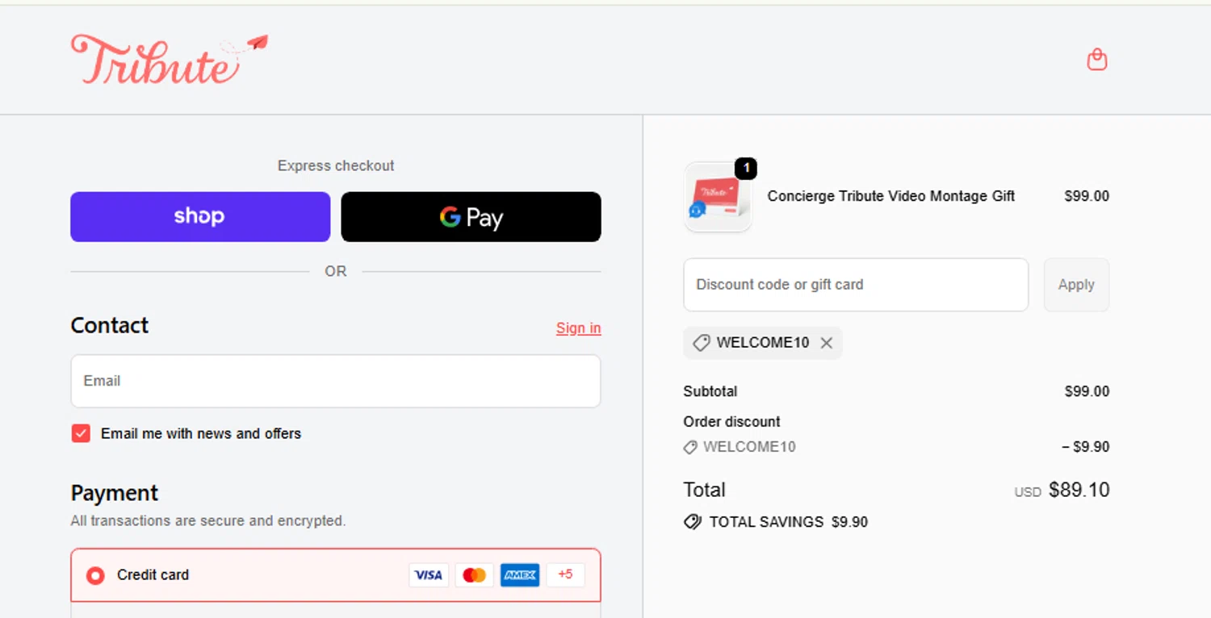
Task: Click the USD currency label
Action: (x=1028, y=492)
